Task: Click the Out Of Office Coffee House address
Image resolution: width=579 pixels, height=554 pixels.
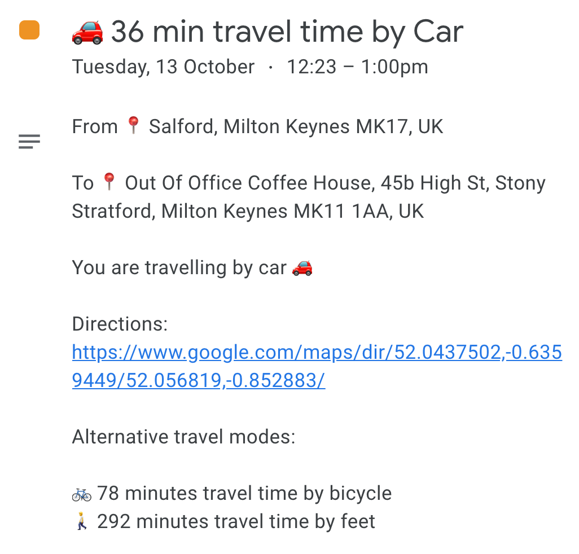Action: point(335,183)
